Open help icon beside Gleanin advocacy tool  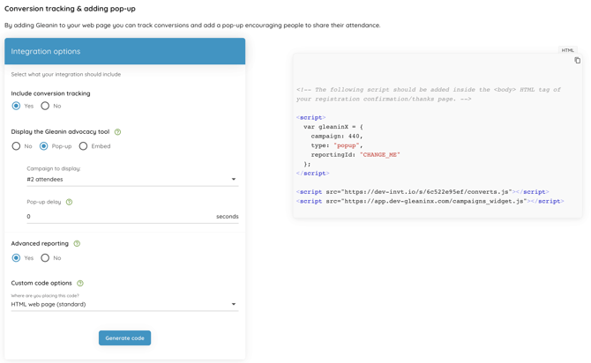(117, 132)
